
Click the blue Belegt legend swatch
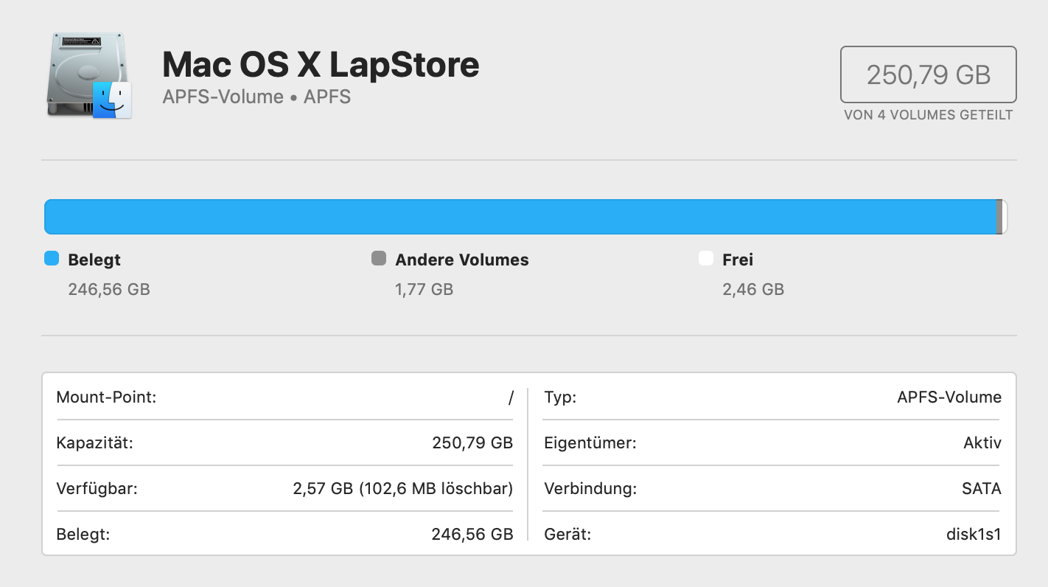(x=52, y=258)
